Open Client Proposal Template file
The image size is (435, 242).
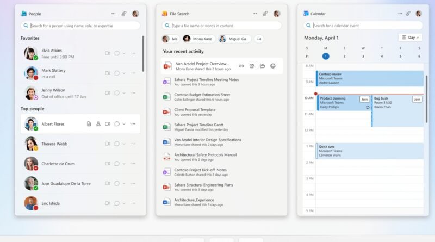221,112
